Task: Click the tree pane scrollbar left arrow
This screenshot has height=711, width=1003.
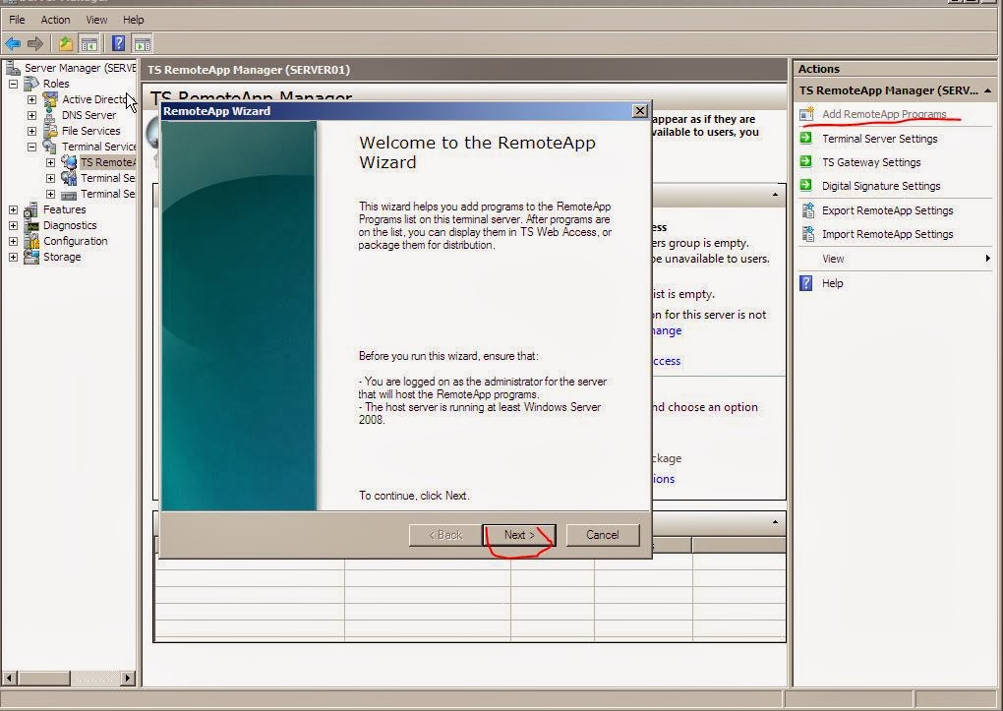Action: tap(10, 678)
